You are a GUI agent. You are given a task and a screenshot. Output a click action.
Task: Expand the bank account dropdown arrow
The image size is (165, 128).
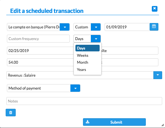pos(65,27)
